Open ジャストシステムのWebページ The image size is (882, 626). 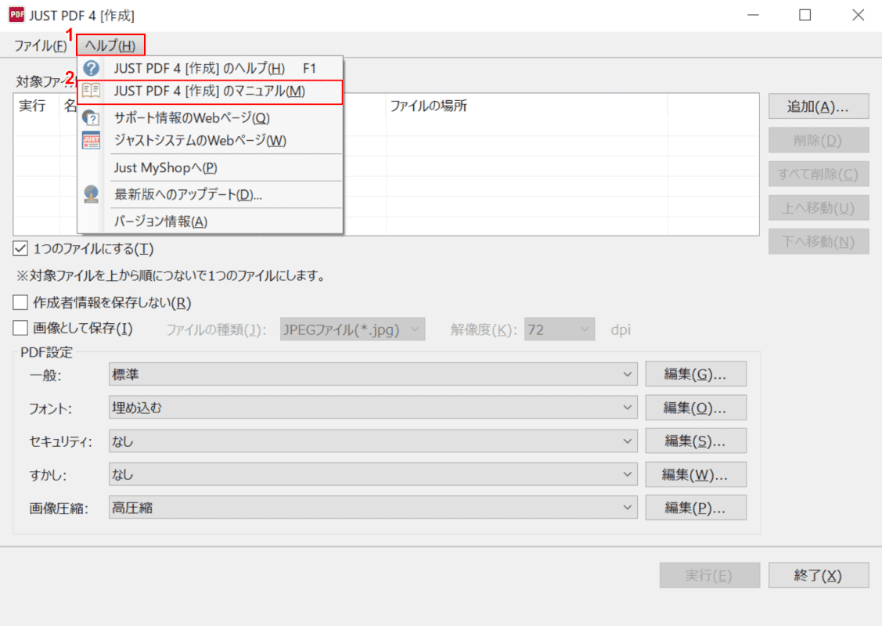click(x=210, y=140)
